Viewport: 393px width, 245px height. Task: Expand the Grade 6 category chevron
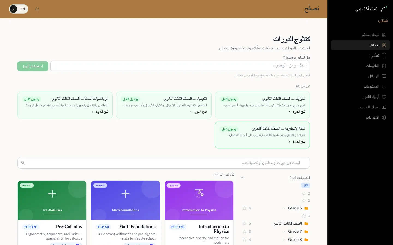(284, 208)
